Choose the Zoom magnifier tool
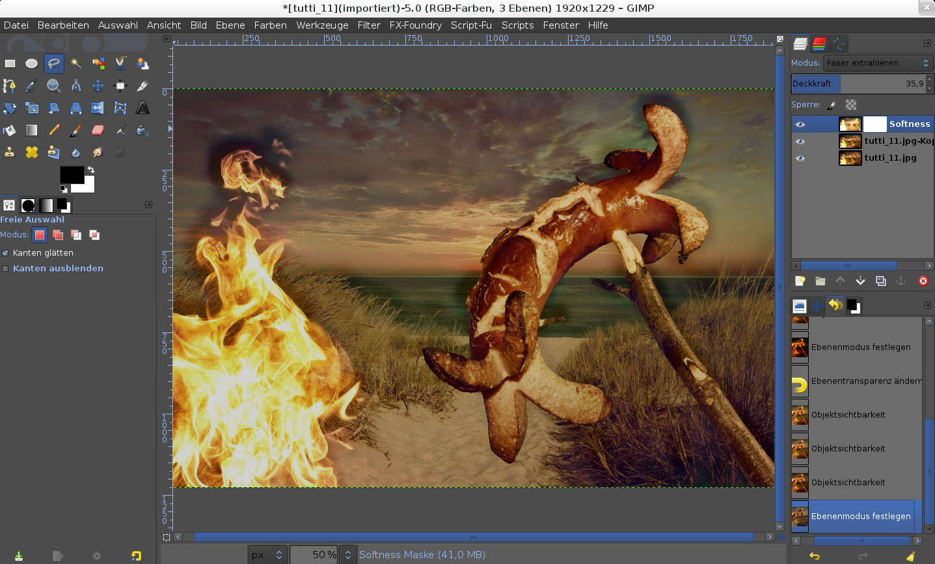This screenshot has width=935, height=564. [53, 85]
